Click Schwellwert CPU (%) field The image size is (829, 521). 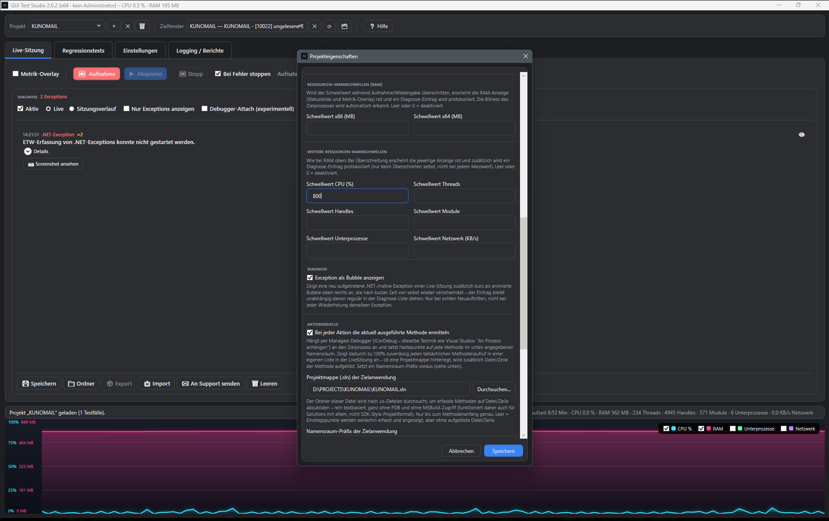357,196
